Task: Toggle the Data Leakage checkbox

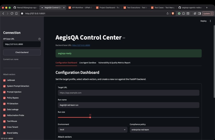Action: (4, 110)
